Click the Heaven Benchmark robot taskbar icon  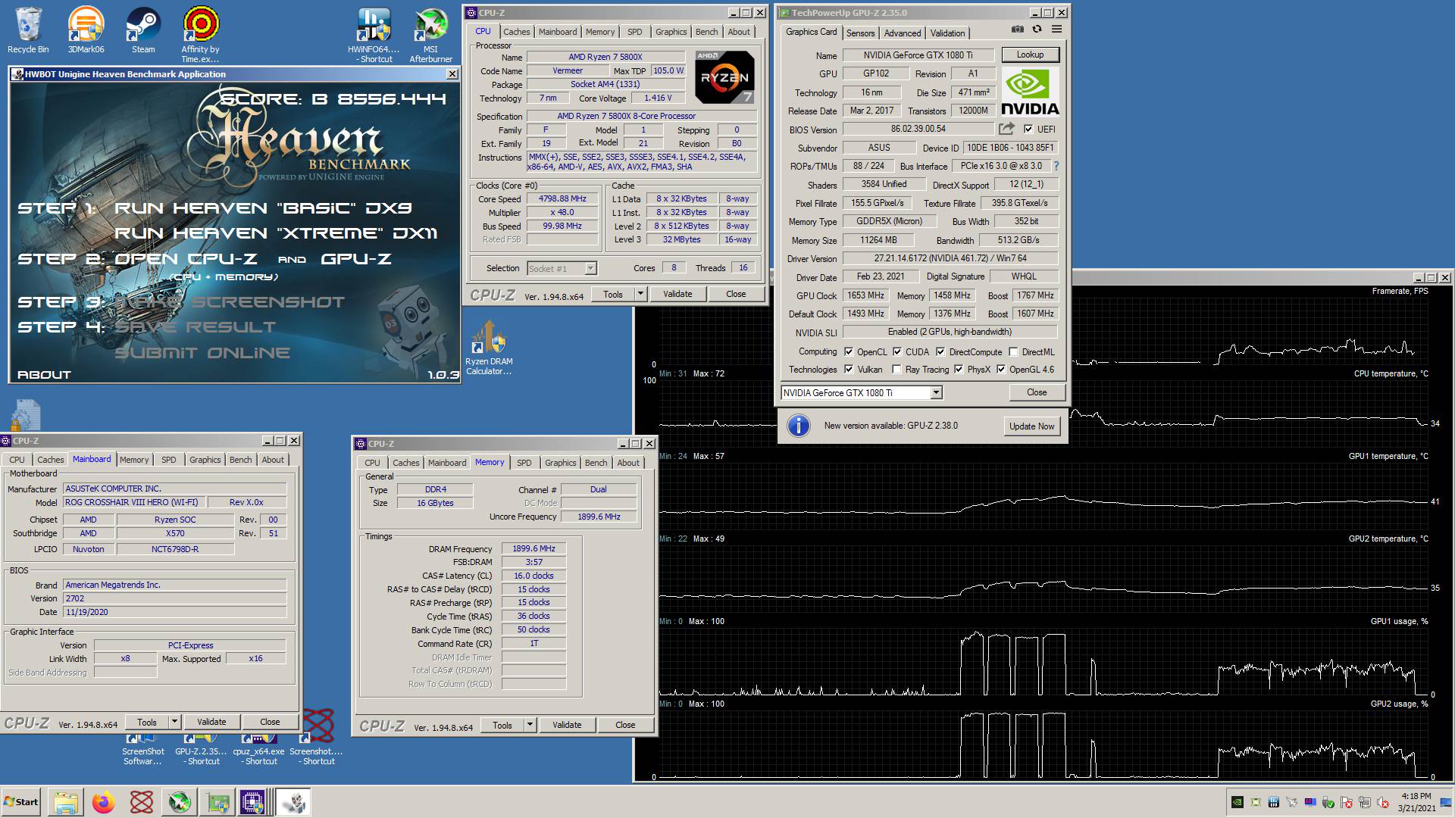293,802
